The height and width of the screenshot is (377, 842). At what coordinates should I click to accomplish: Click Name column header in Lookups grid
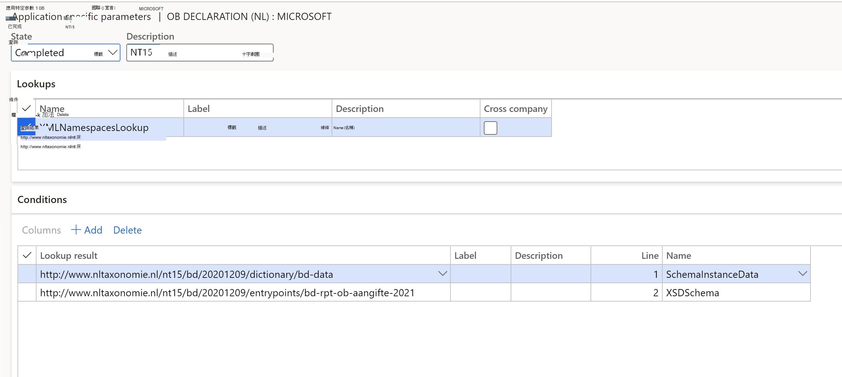pos(52,109)
